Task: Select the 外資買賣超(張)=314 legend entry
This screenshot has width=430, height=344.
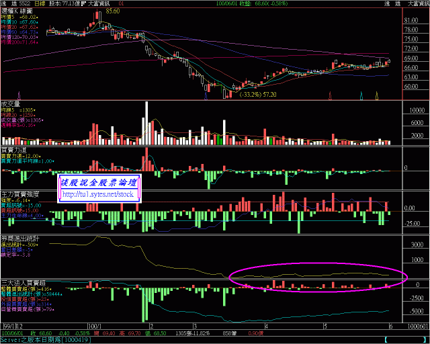Action: click(27, 304)
